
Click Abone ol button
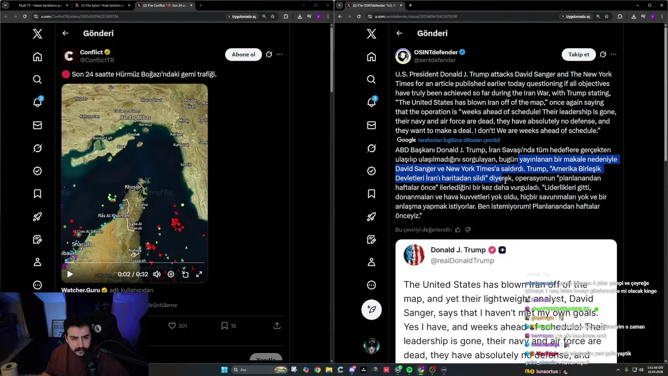[243, 54]
